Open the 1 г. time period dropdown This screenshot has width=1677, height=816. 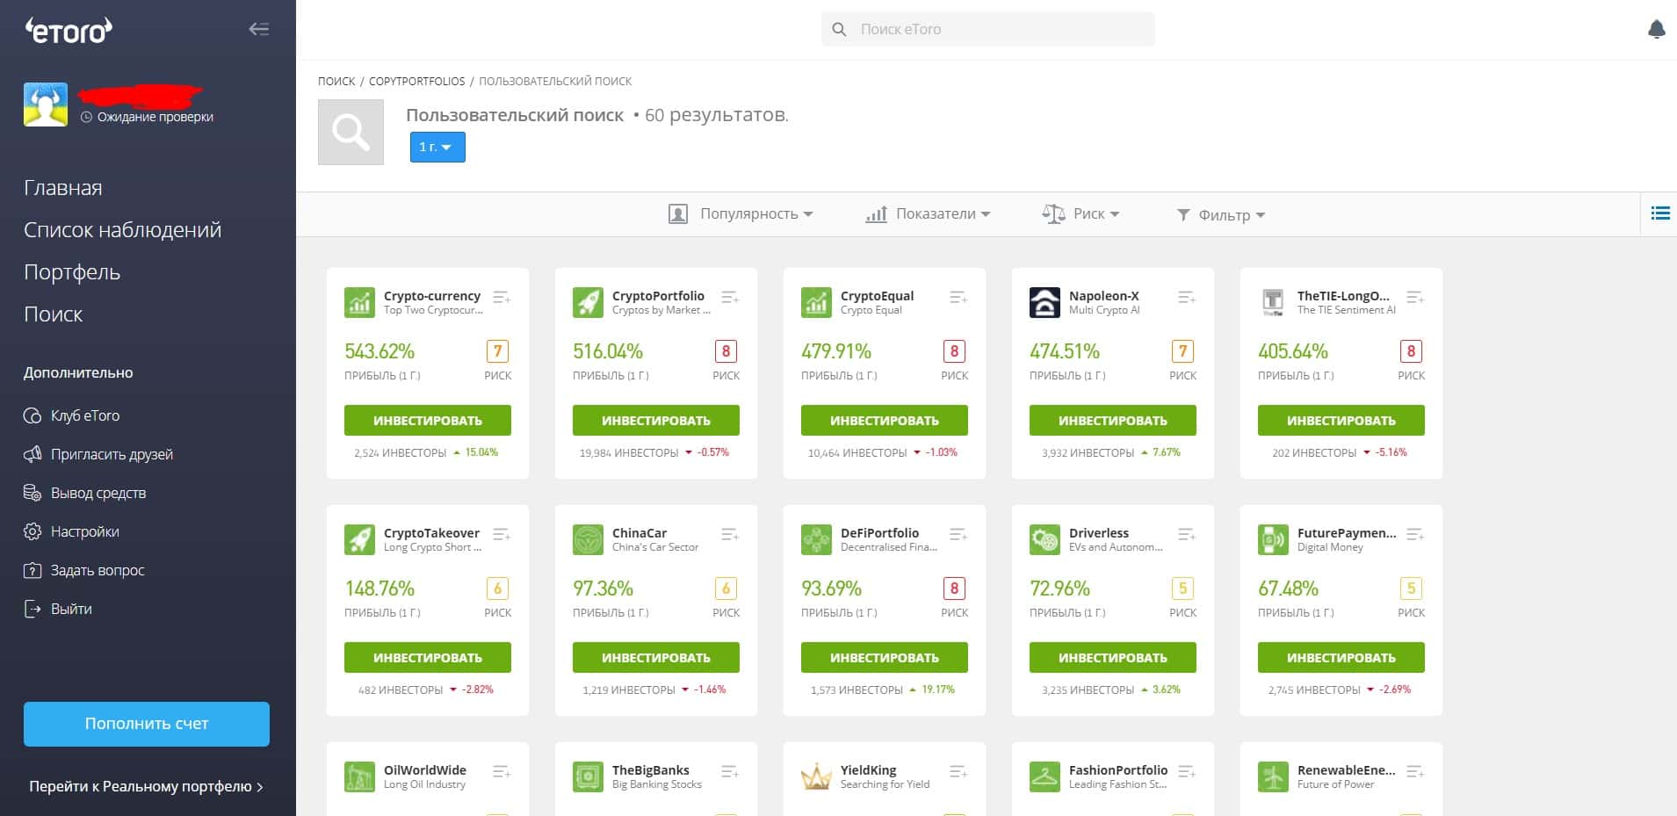point(437,147)
